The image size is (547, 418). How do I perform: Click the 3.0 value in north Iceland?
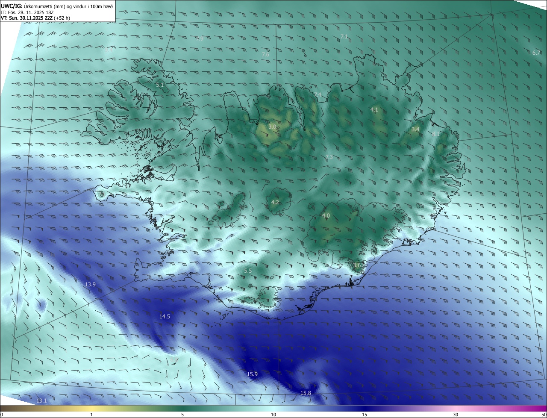272,127
